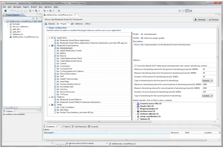Click the New file toolbar icon

[x=12, y=11]
